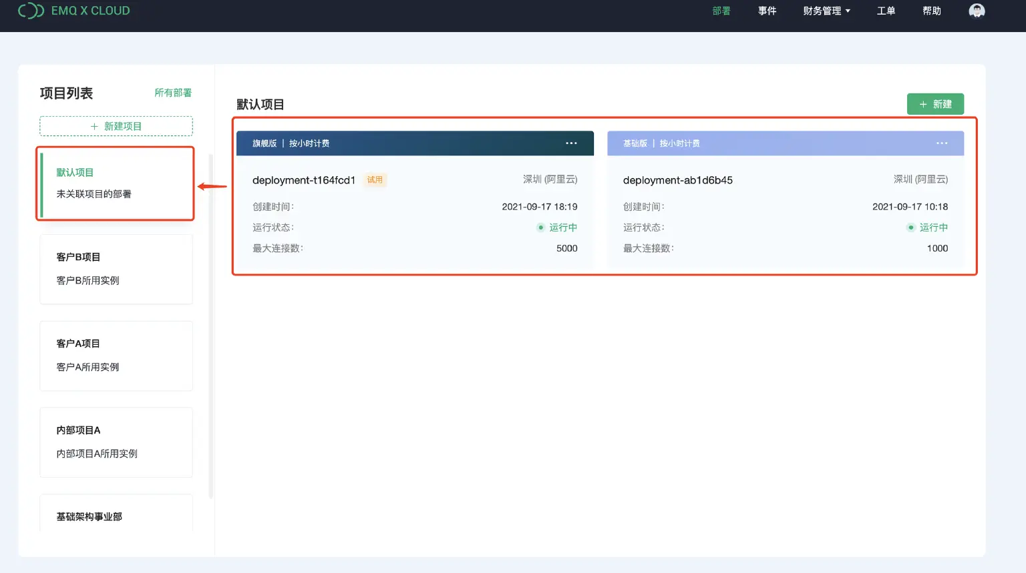Open more options on the 旗舰版 deployment card
The height and width of the screenshot is (573, 1026).
pyautogui.click(x=571, y=143)
